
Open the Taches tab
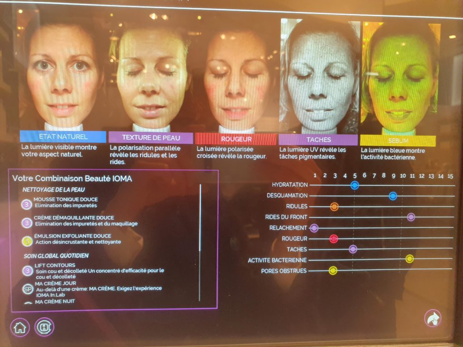318,140
